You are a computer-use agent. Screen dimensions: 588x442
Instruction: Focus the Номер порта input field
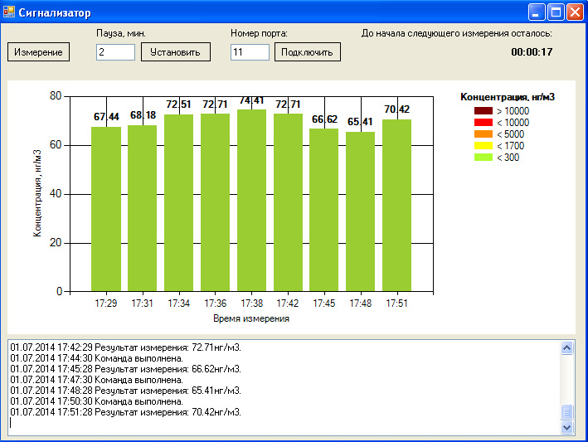250,52
